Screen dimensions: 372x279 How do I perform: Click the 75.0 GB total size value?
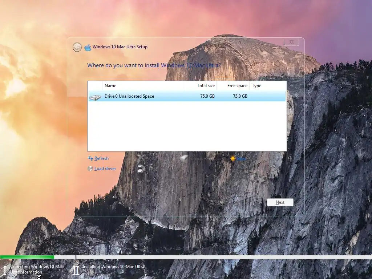coord(207,96)
